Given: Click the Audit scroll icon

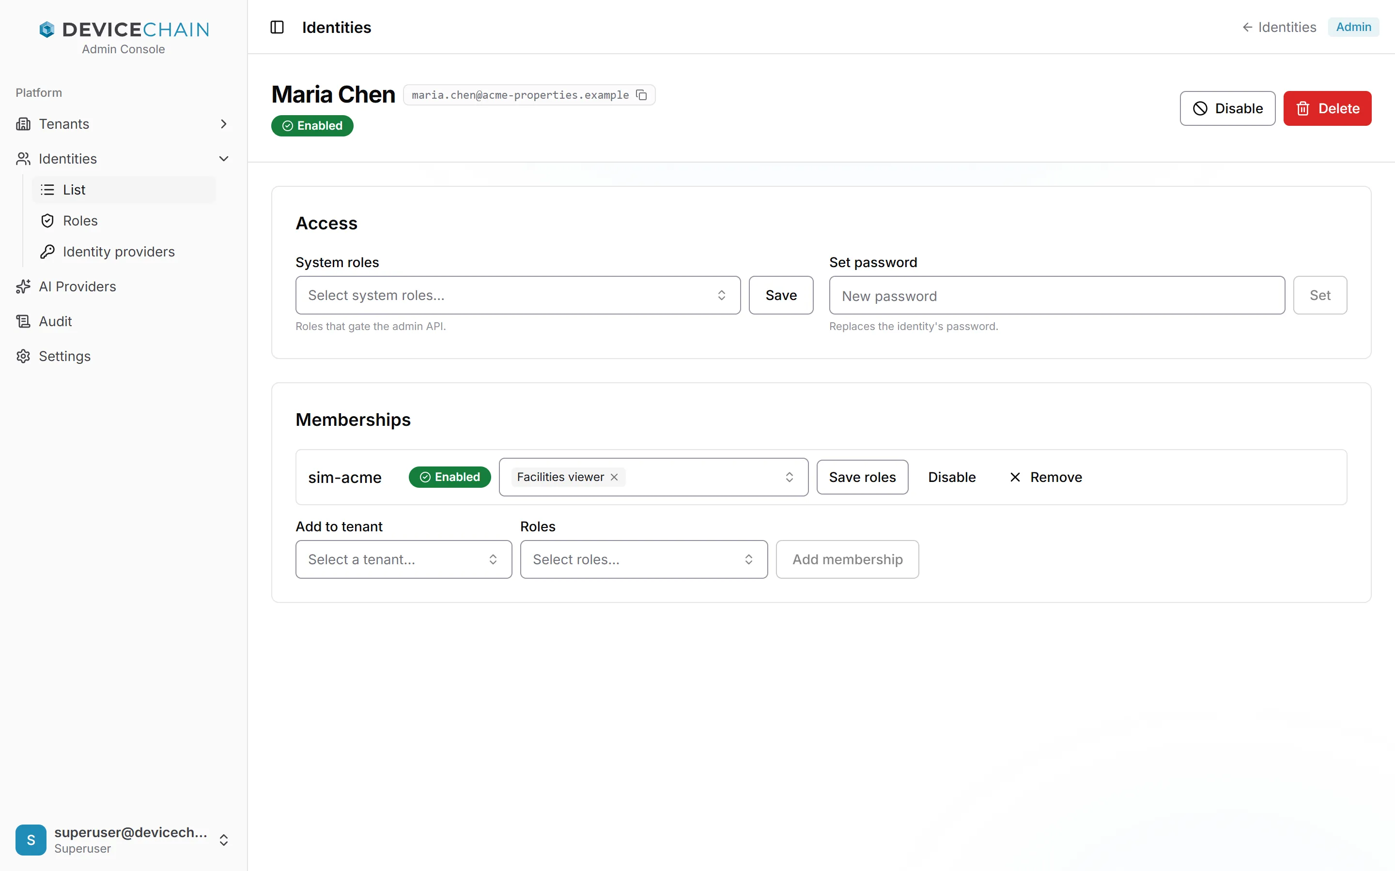Looking at the screenshot, I should pyautogui.click(x=23, y=321).
